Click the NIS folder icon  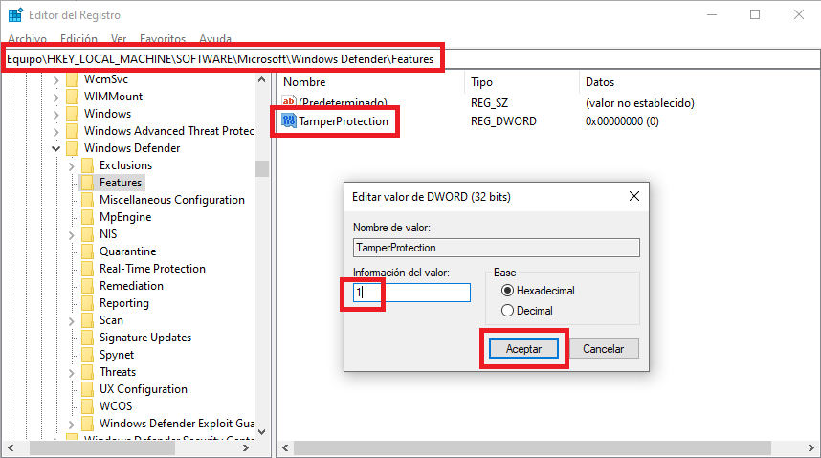tap(88, 235)
